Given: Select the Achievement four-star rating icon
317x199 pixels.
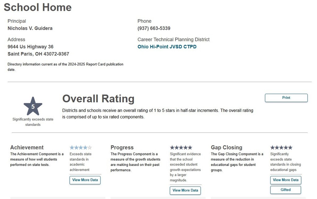Looking at the screenshot, I should [x=80, y=147].
